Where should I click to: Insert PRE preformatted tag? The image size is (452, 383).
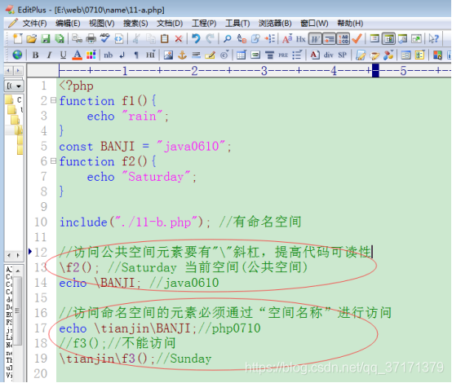point(283,55)
